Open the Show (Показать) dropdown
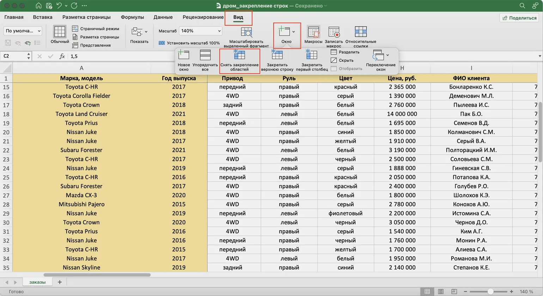The height and width of the screenshot is (296, 543). (x=139, y=32)
